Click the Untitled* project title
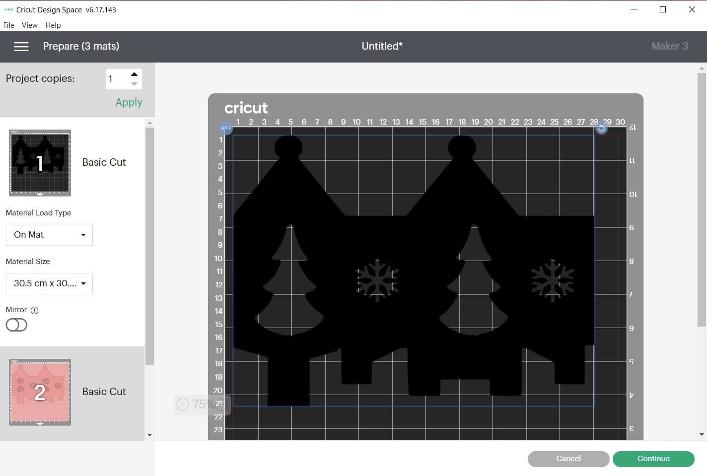The height and width of the screenshot is (476, 707). click(382, 46)
